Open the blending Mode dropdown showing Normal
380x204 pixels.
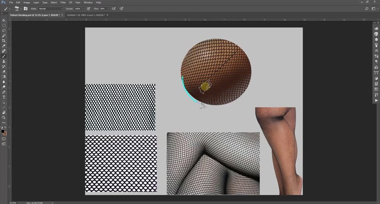tap(50, 8)
